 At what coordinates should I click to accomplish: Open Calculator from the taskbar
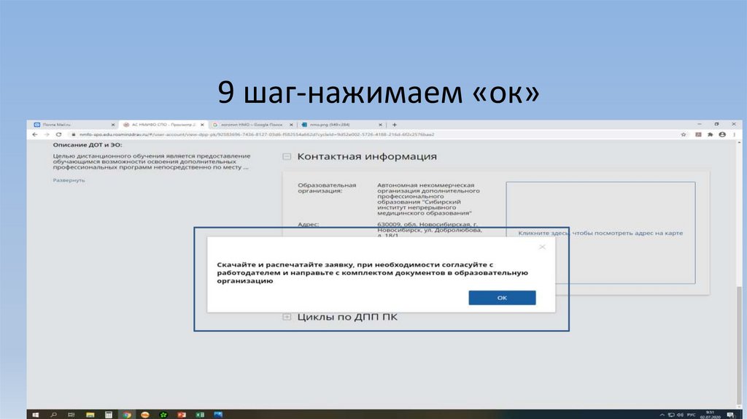pyautogui.click(x=109, y=415)
